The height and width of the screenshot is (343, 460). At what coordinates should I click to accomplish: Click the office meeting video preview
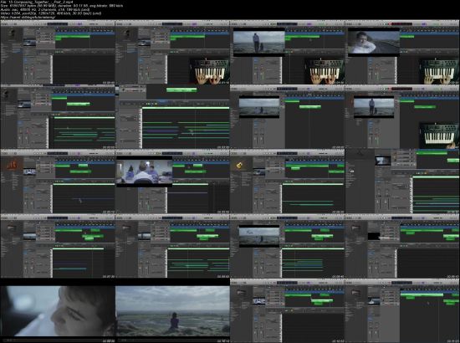pos(145,171)
